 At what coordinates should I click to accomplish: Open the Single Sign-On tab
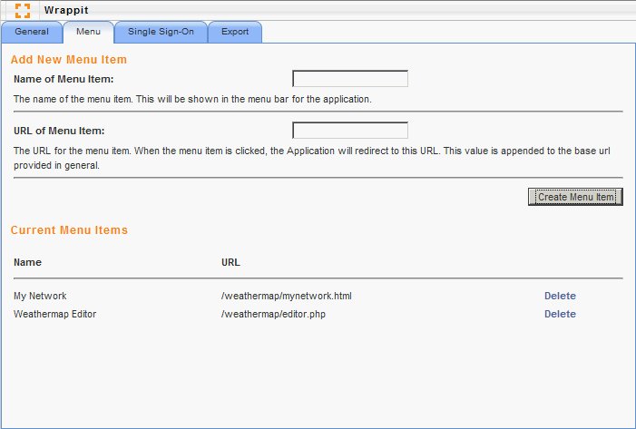(x=161, y=32)
